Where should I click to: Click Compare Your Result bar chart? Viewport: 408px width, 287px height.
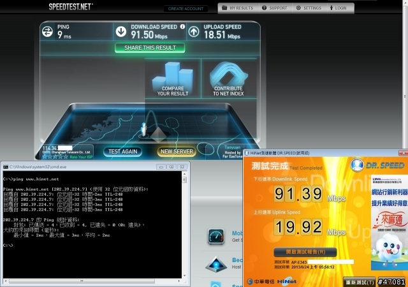pos(173,78)
